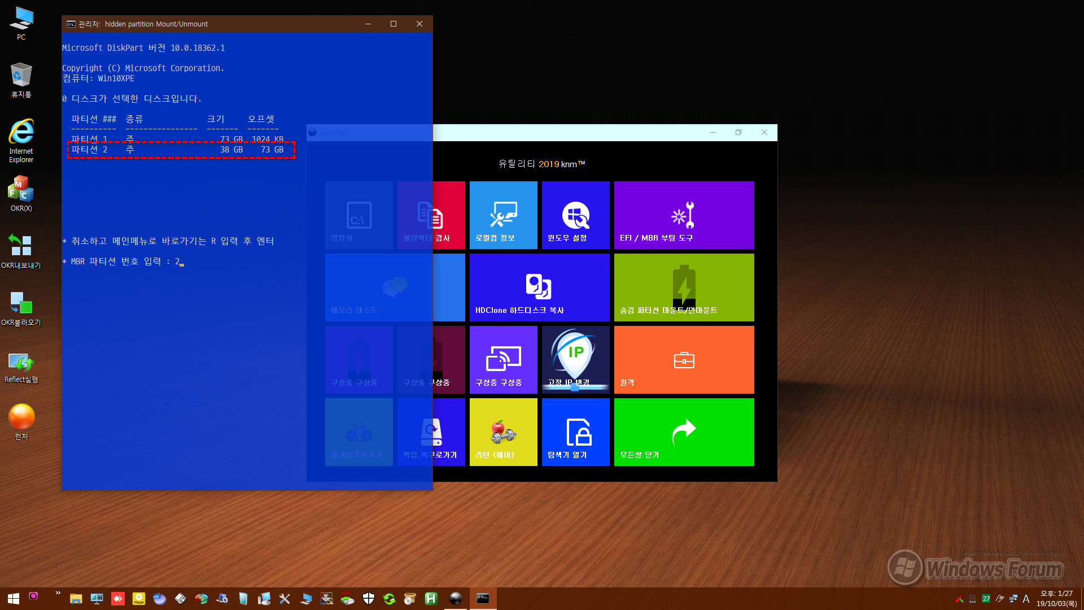This screenshot has height=610, width=1084.
Task: Click the green 27 tray icon
Action: [x=986, y=599]
